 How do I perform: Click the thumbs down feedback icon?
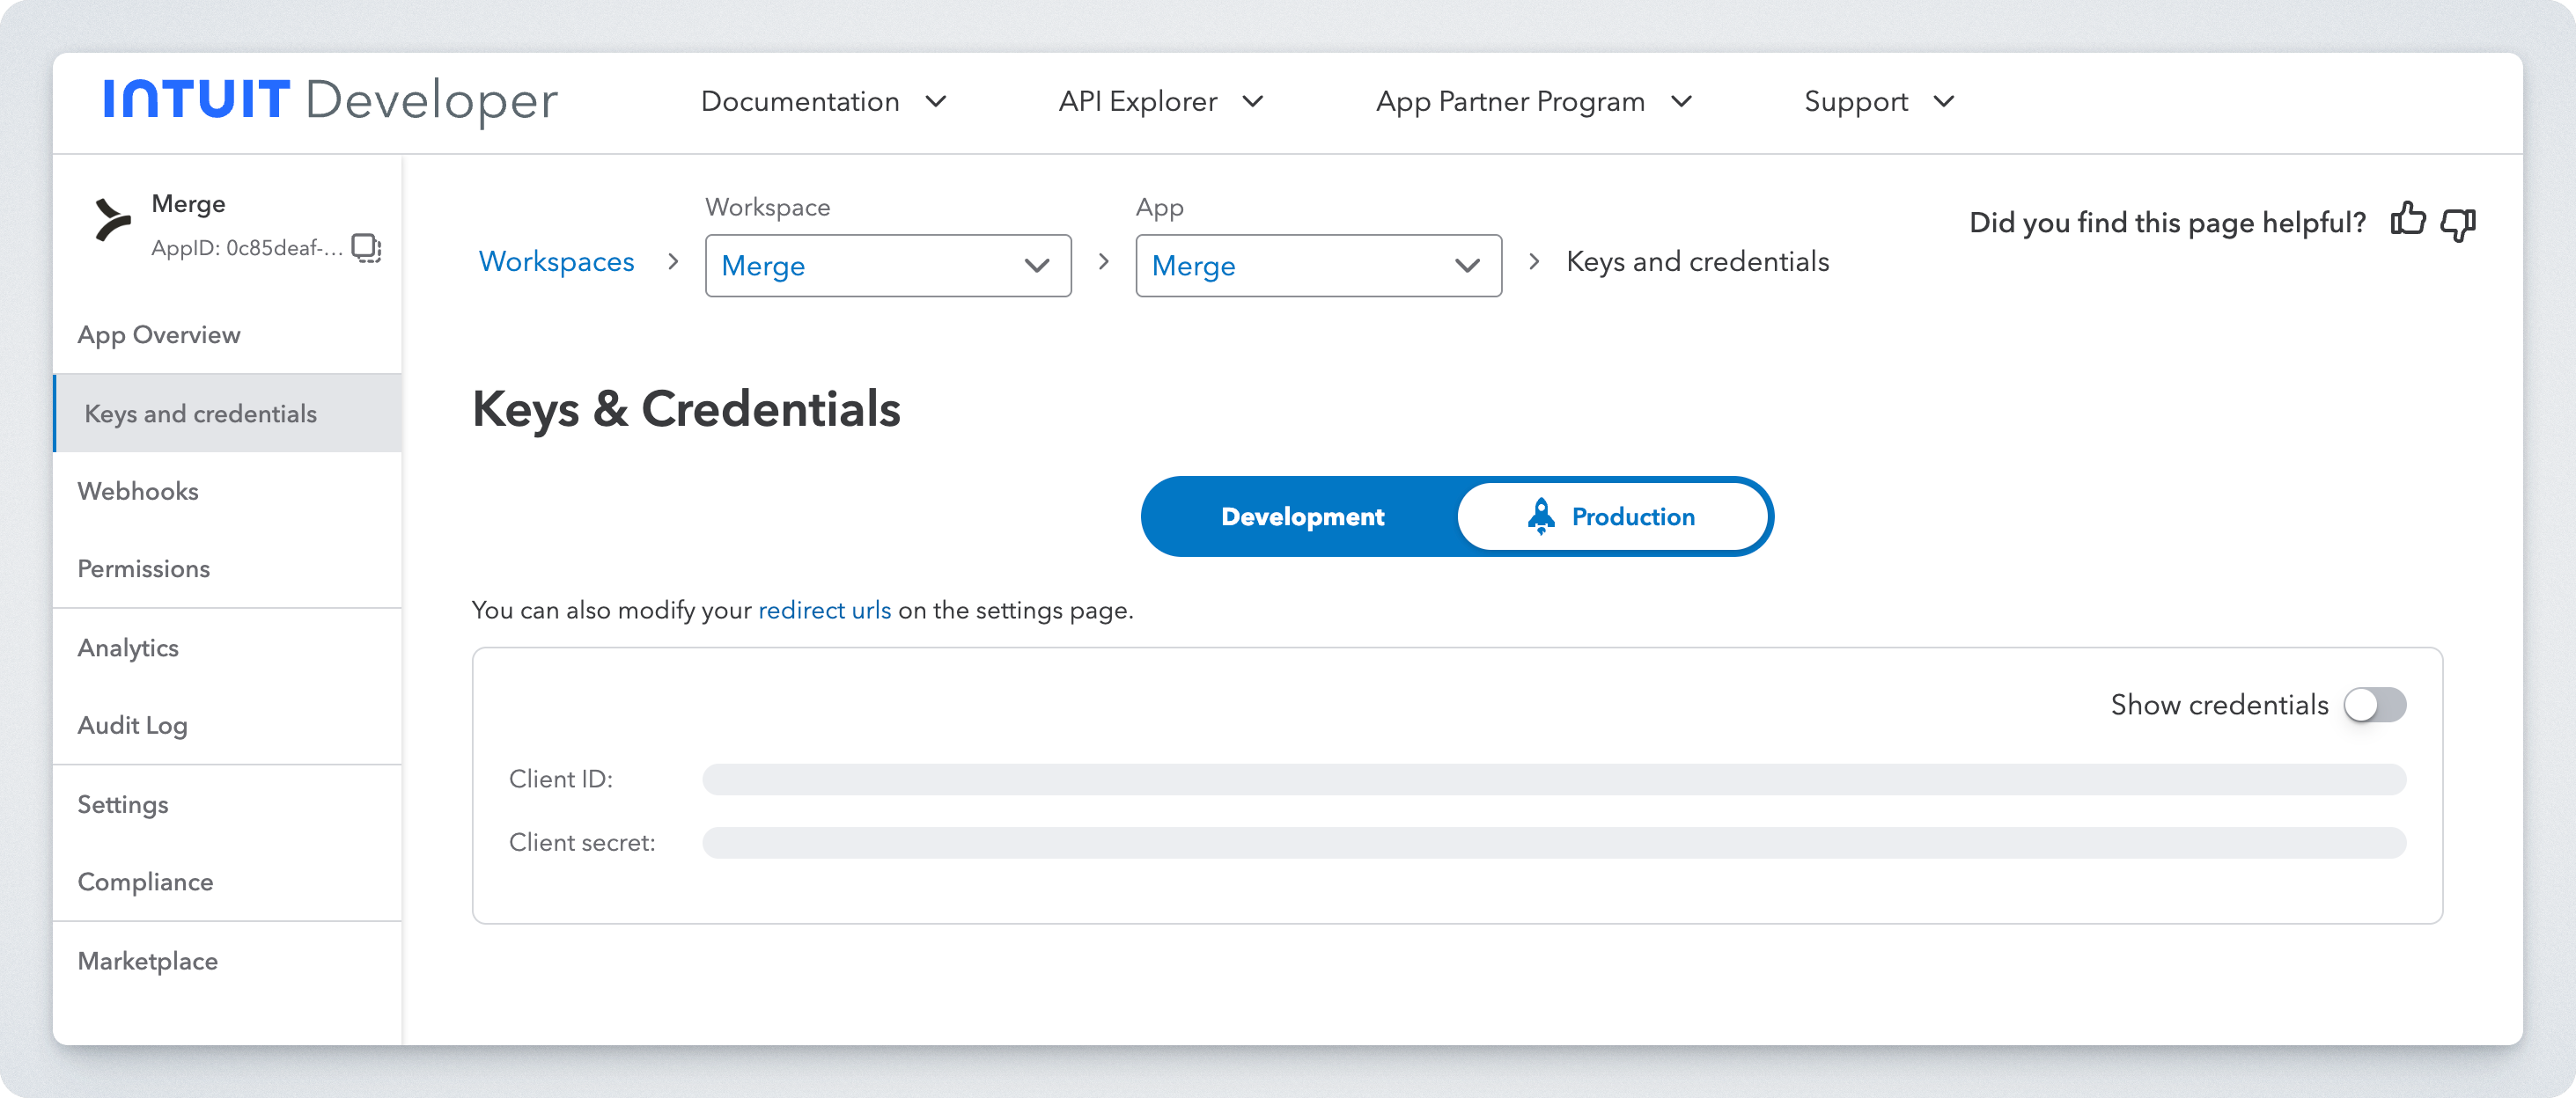coord(2459,223)
